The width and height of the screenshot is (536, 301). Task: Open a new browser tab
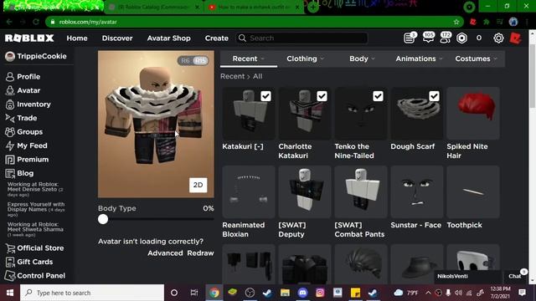coord(312,7)
